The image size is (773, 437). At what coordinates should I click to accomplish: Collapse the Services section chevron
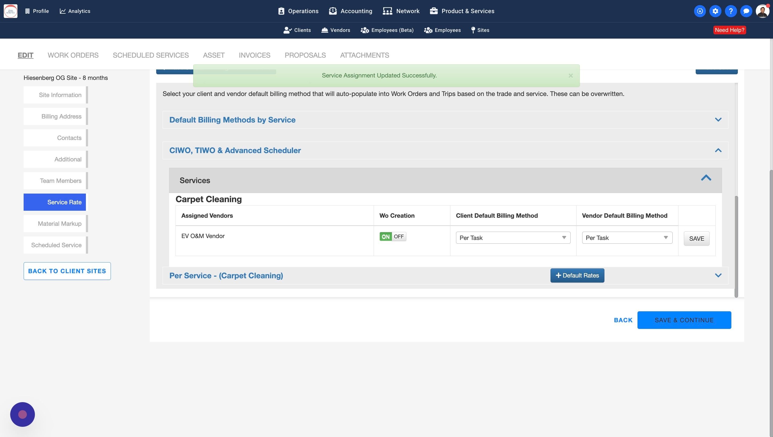click(706, 178)
